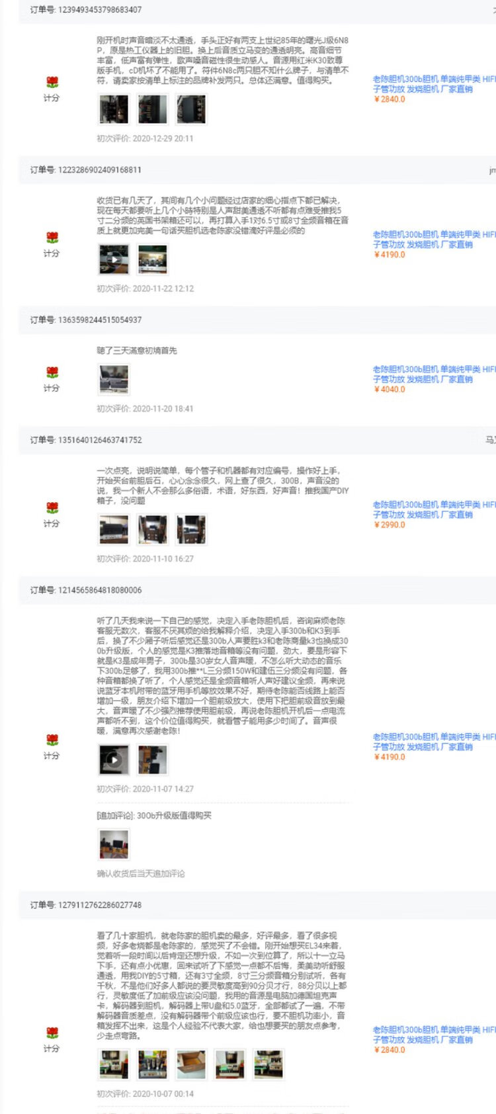Open the single photo in the 2020-11-20 review
The image size is (496, 1114).
114,379
